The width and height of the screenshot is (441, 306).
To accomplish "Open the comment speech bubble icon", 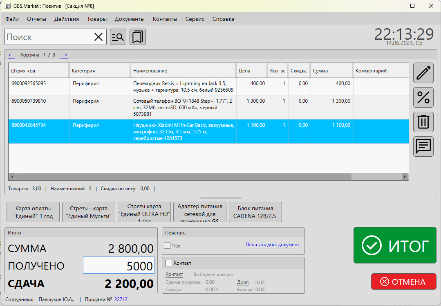I will click(423, 146).
